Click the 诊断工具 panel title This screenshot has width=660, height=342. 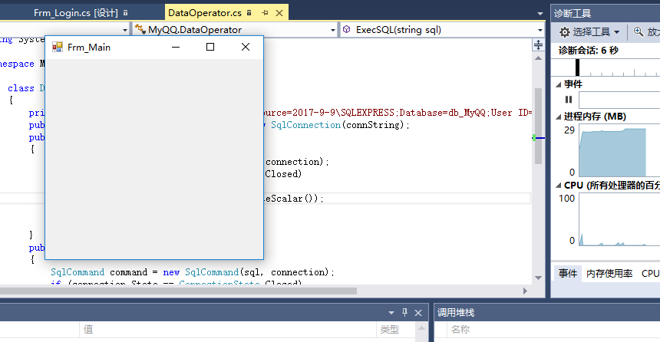[x=573, y=14]
